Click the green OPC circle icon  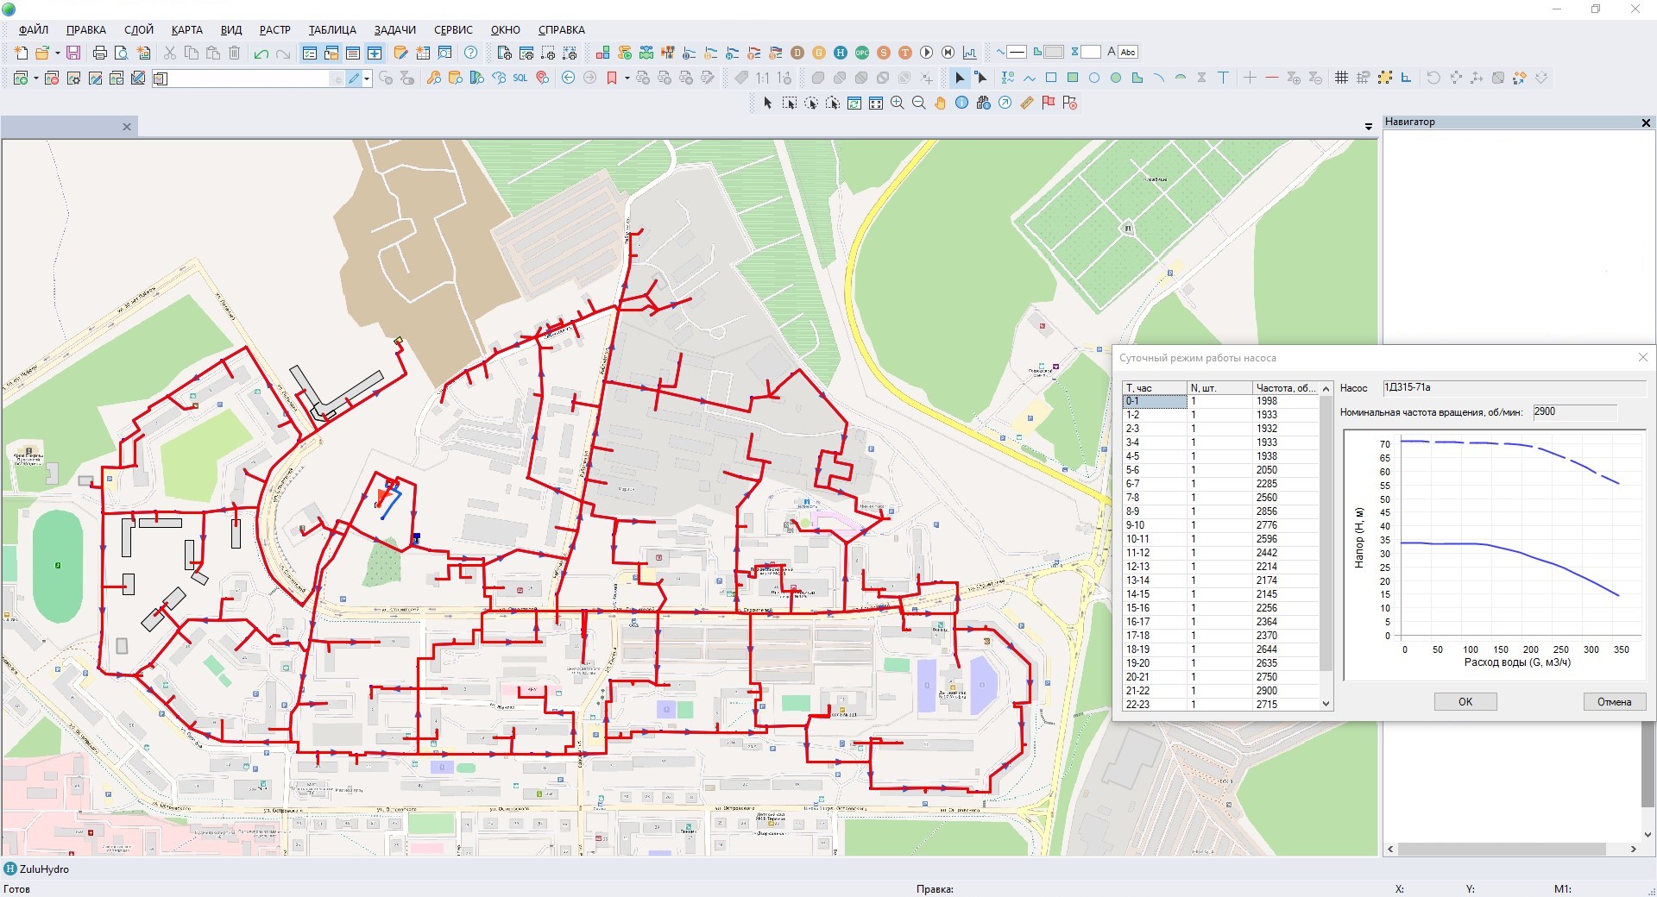tap(861, 53)
